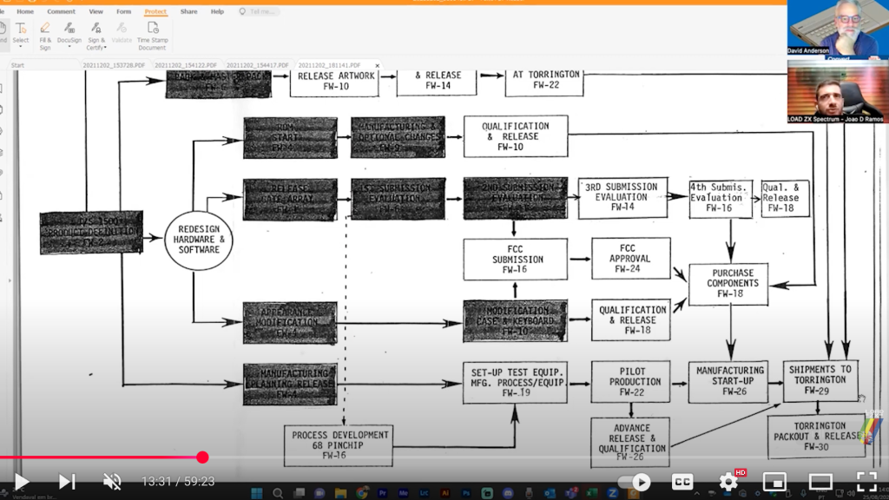This screenshot has width=889, height=500.
Task: Click the DocuSign tool icon
Action: click(69, 28)
